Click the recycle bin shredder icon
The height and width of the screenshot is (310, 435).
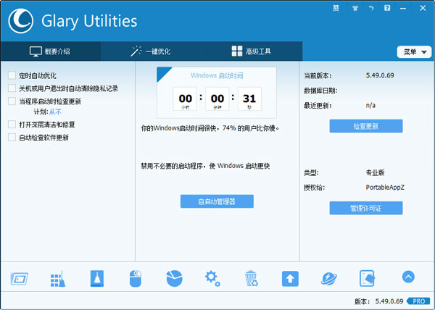click(252, 278)
